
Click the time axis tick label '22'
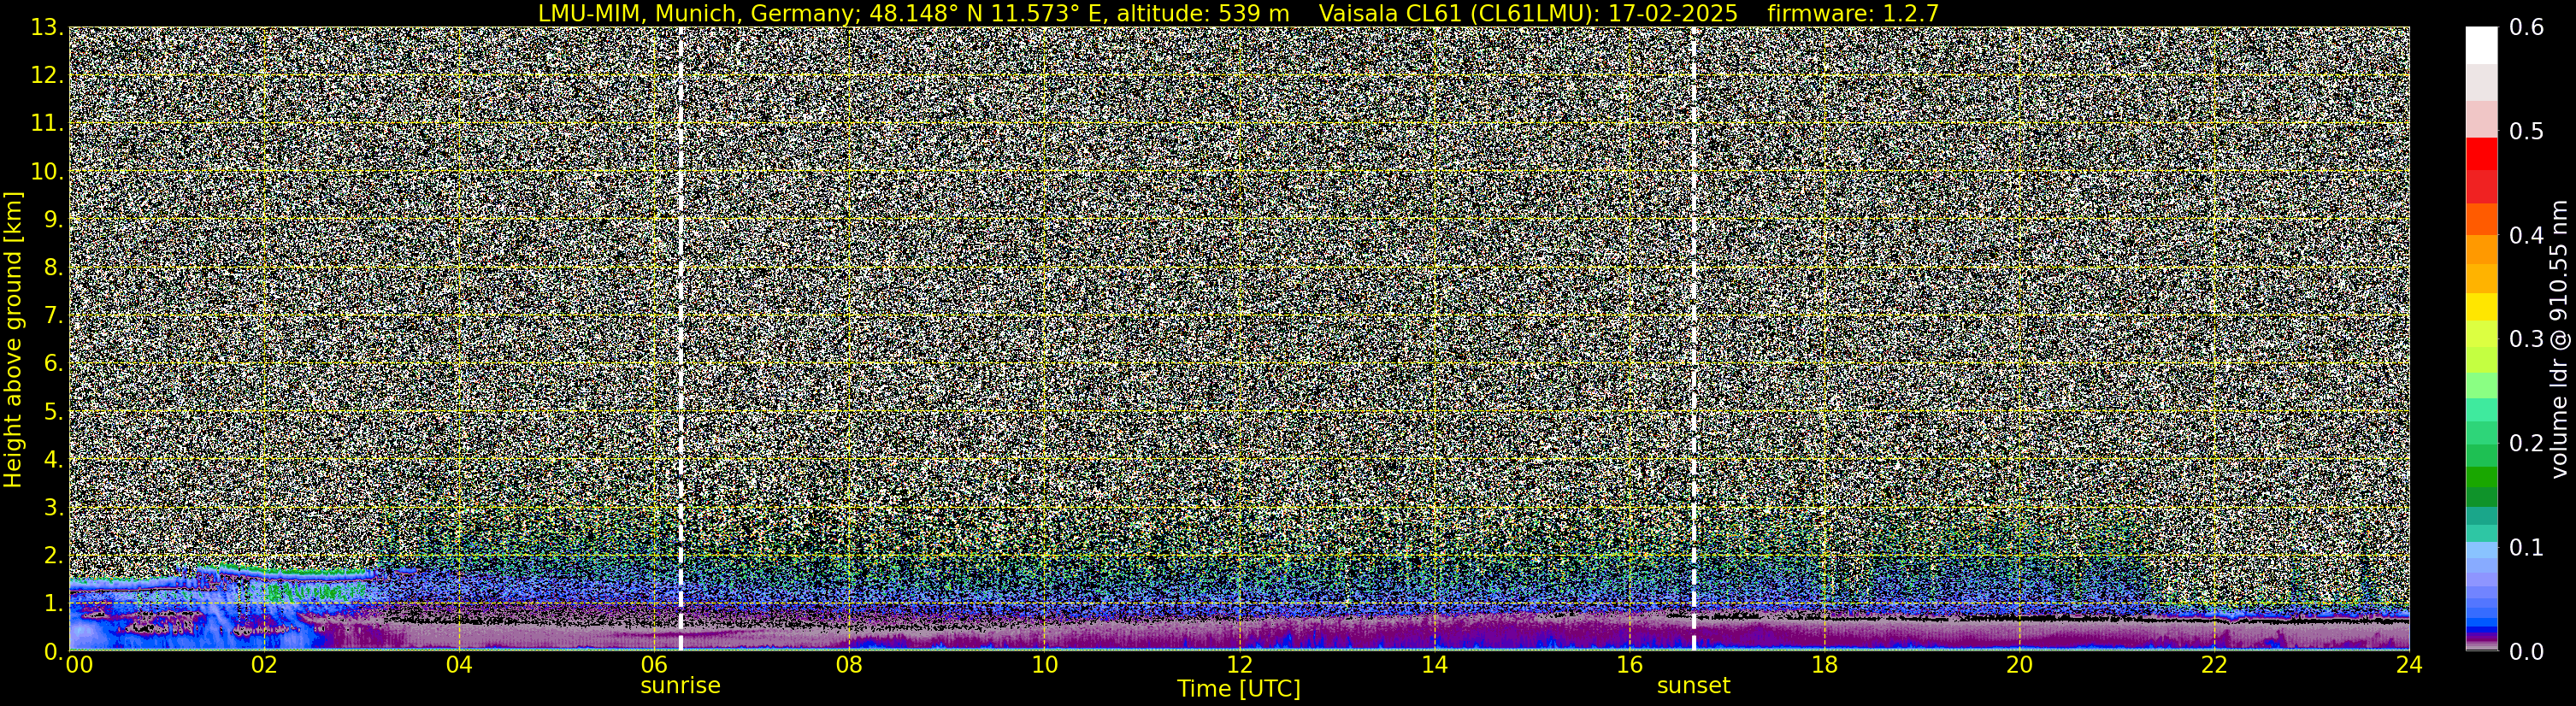[2214, 665]
